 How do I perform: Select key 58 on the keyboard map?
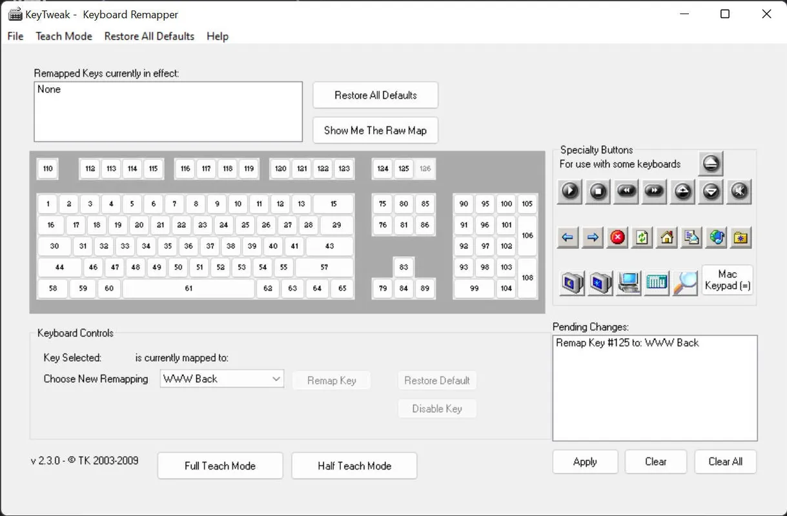pyautogui.click(x=53, y=288)
